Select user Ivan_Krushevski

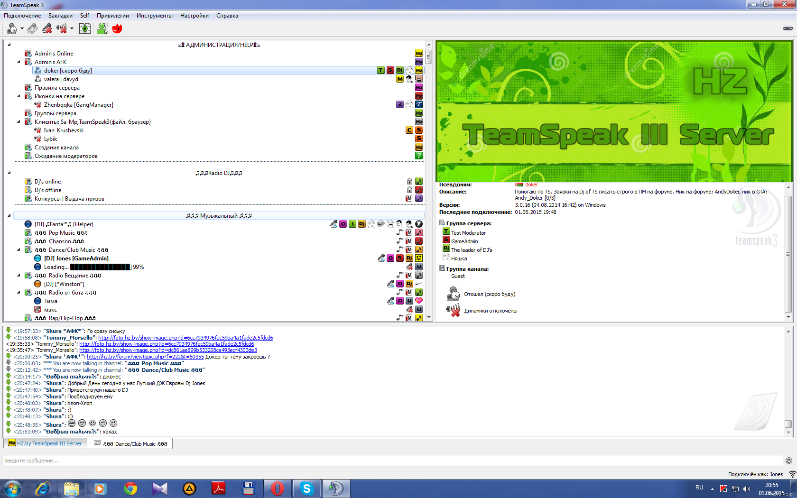pos(64,130)
